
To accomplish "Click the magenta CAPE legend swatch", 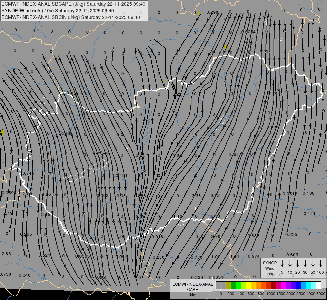I will click(x=284, y=285).
